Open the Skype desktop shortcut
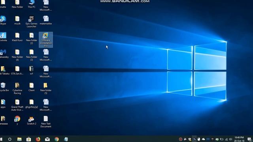 (3, 20)
